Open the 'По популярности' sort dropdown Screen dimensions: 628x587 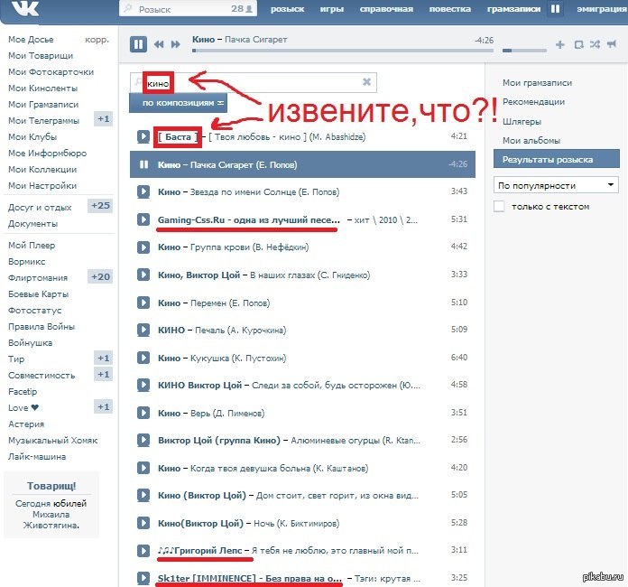[x=556, y=184]
